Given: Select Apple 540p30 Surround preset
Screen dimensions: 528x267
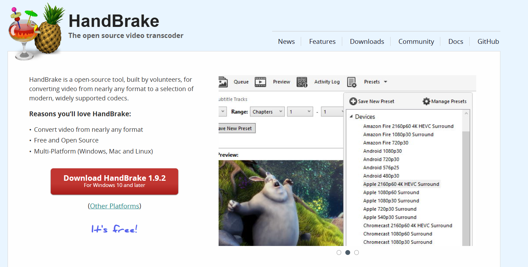Looking at the screenshot, I should (390, 217).
